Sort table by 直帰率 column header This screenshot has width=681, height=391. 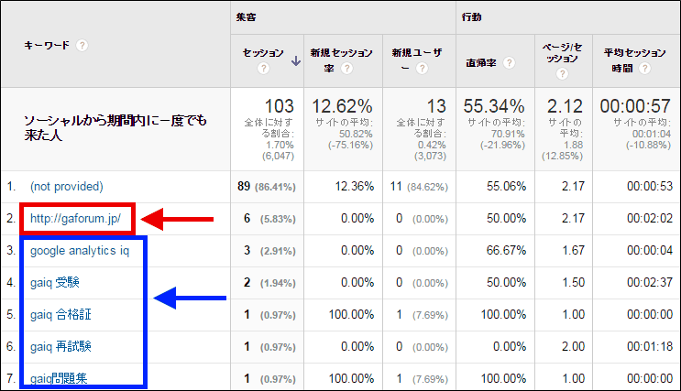tap(482, 62)
